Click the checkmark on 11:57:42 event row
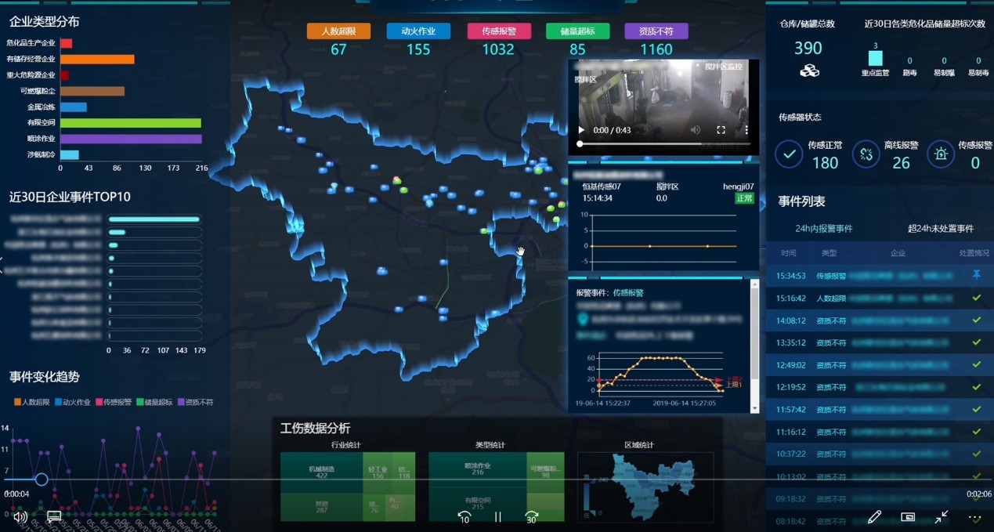 [976, 409]
